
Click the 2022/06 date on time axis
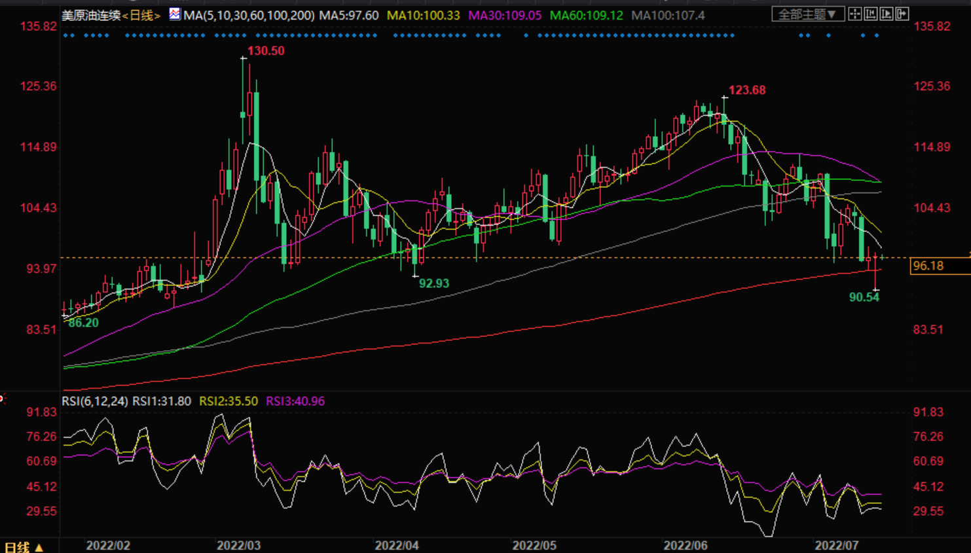tap(685, 545)
